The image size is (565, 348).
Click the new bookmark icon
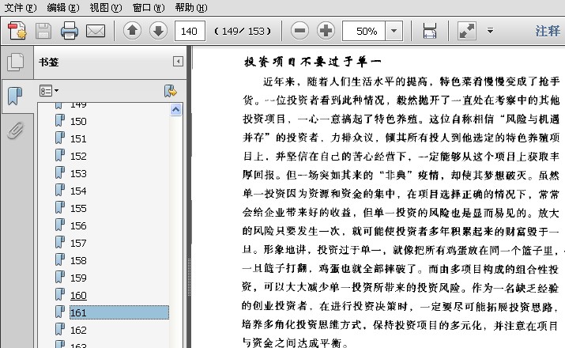[170, 91]
